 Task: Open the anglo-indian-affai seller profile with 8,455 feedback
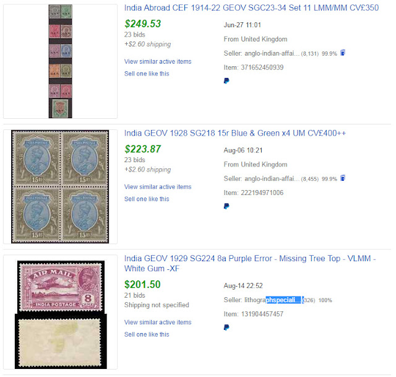click(273, 178)
